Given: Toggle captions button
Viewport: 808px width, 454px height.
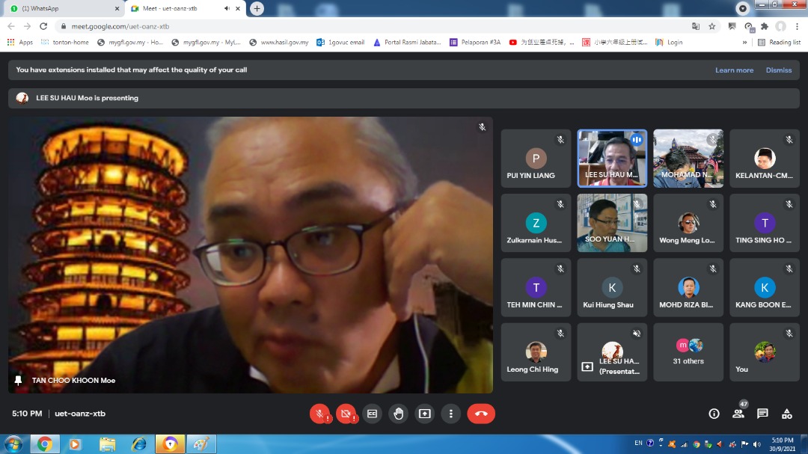Looking at the screenshot, I should [x=372, y=414].
